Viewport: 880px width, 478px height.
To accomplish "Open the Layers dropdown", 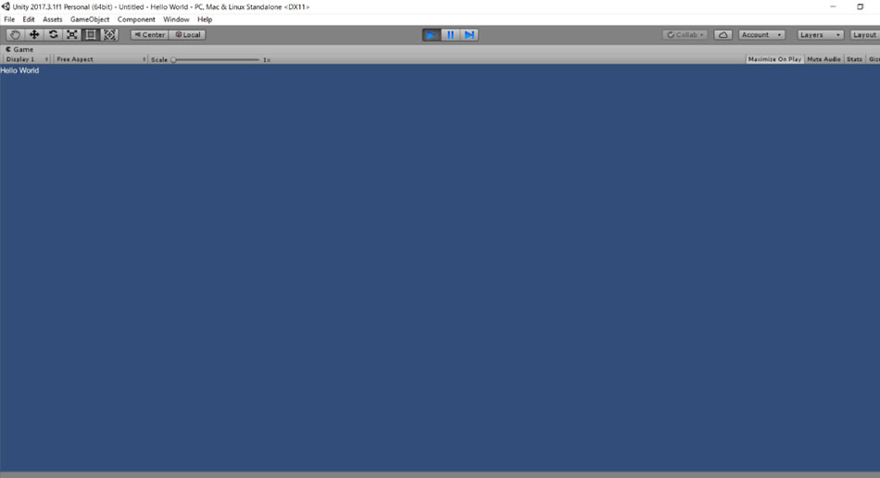I will [820, 35].
